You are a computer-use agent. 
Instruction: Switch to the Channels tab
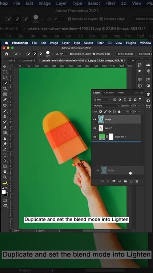coord(109,93)
